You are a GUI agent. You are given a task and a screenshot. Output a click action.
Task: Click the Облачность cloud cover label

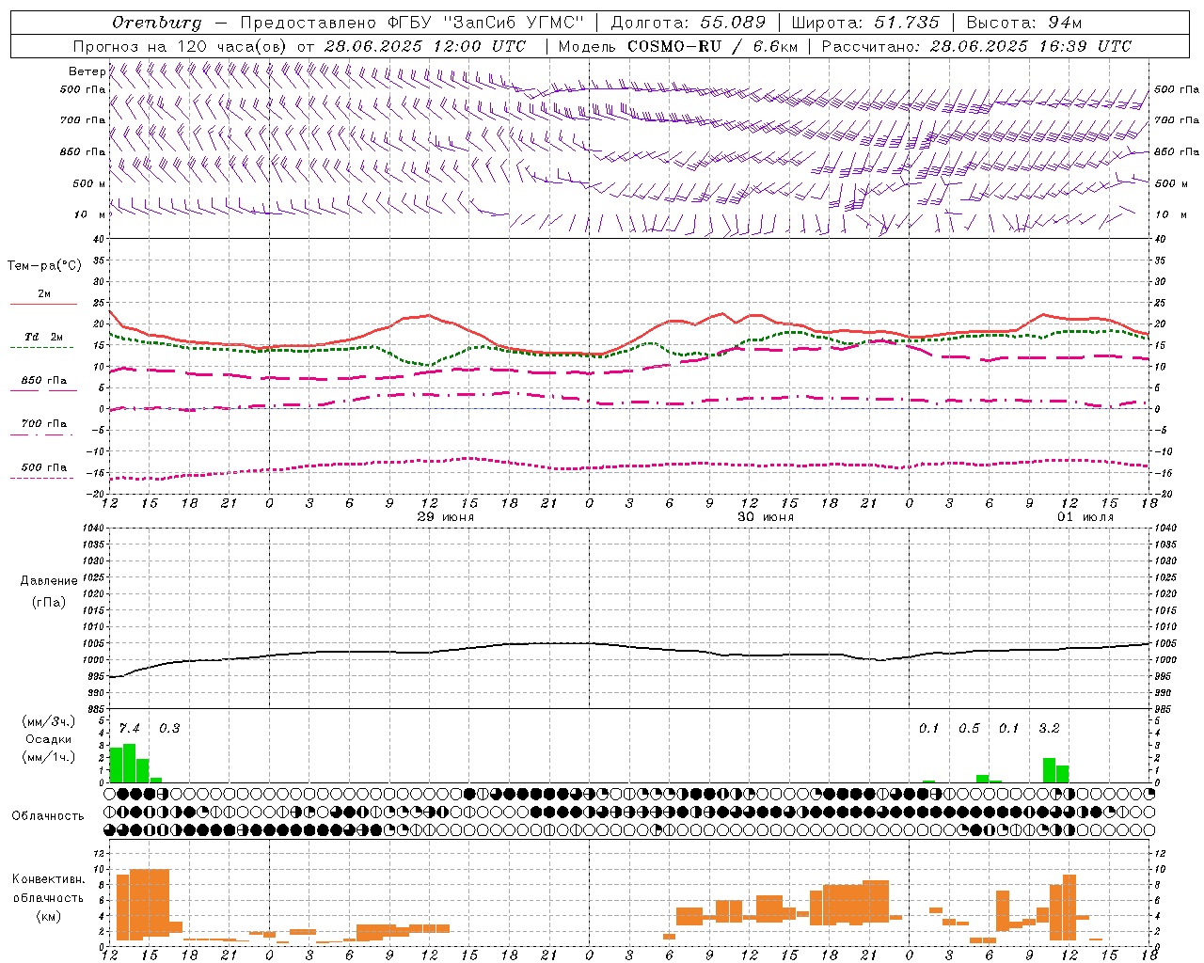[48, 816]
